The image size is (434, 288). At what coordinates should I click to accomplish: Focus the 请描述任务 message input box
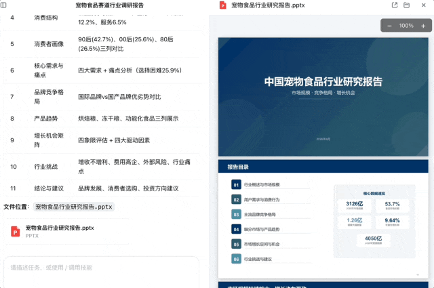click(x=102, y=268)
